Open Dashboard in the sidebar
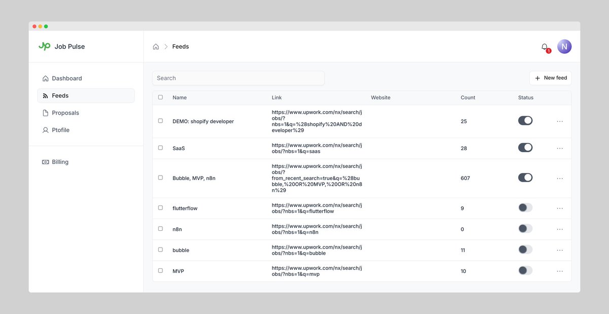This screenshot has height=314, width=609. (86, 79)
